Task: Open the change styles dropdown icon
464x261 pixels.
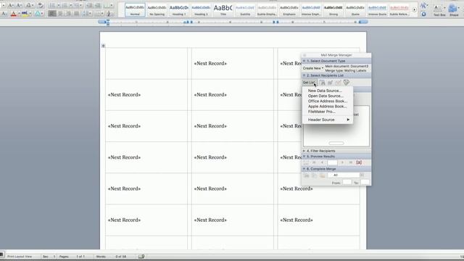Action: (x=424, y=6)
